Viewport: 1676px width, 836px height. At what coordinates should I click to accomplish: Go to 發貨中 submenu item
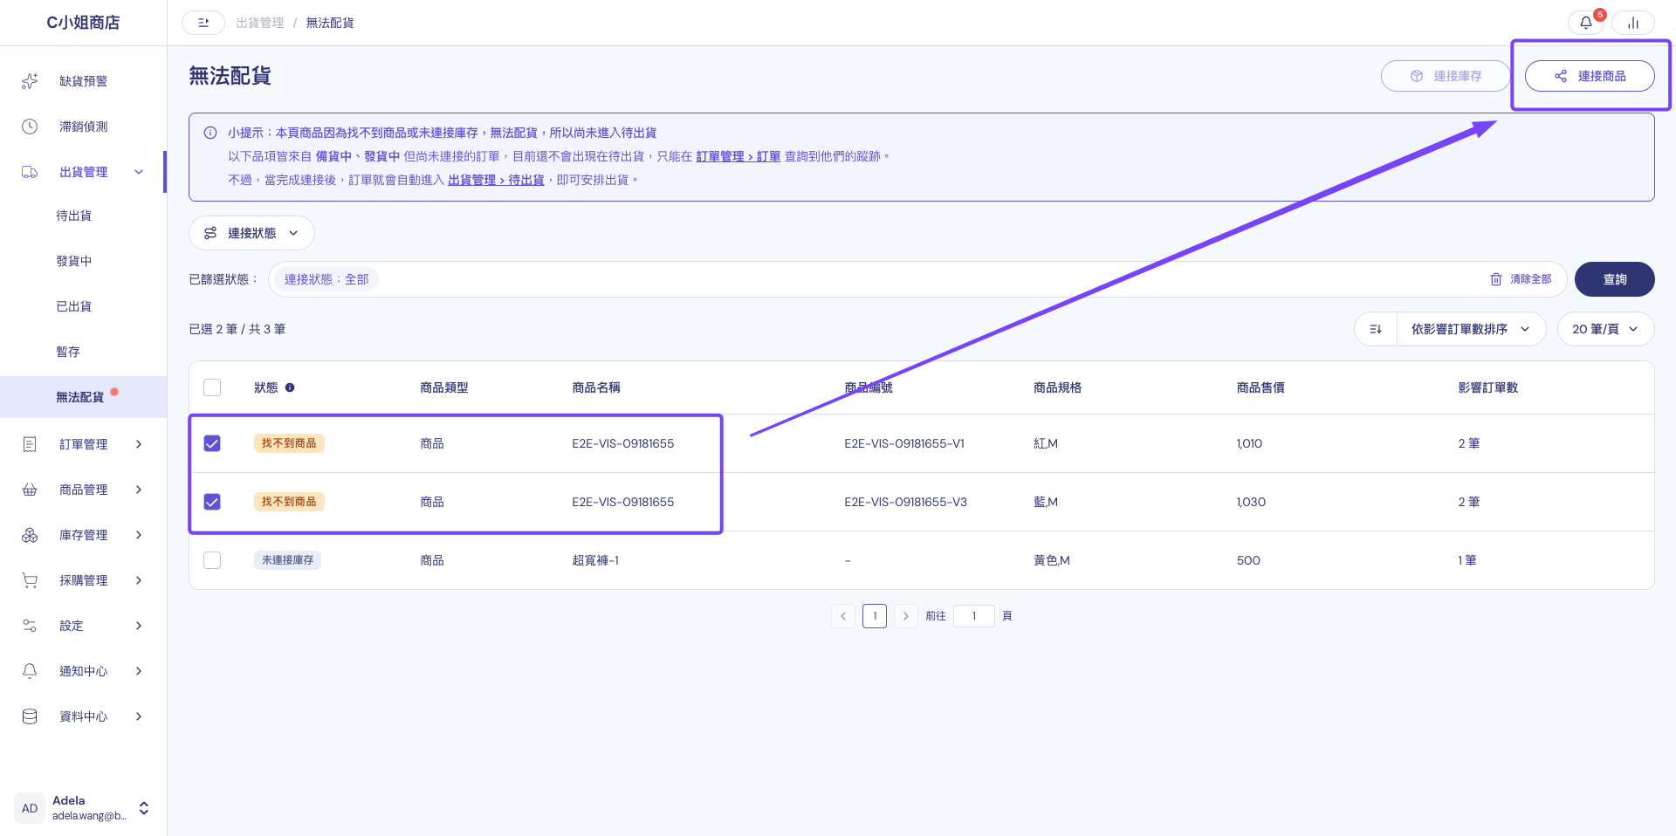point(74,261)
